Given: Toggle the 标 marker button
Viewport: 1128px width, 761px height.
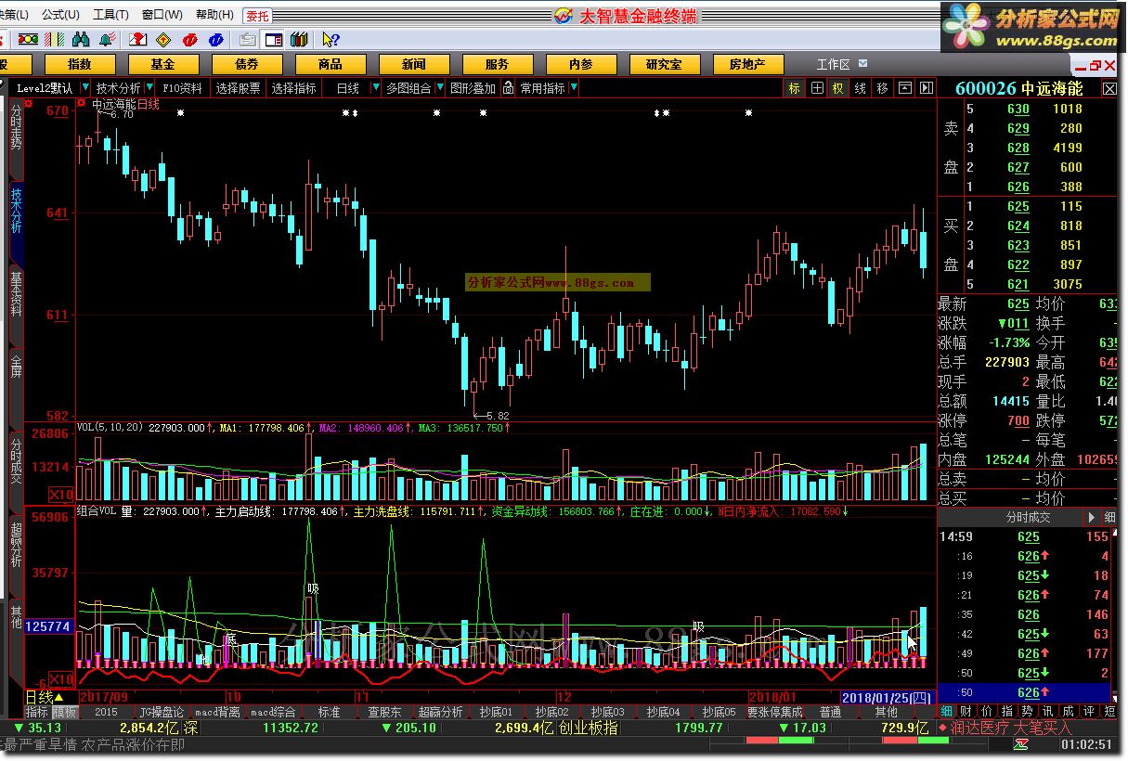Looking at the screenshot, I should (x=795, y=88).
